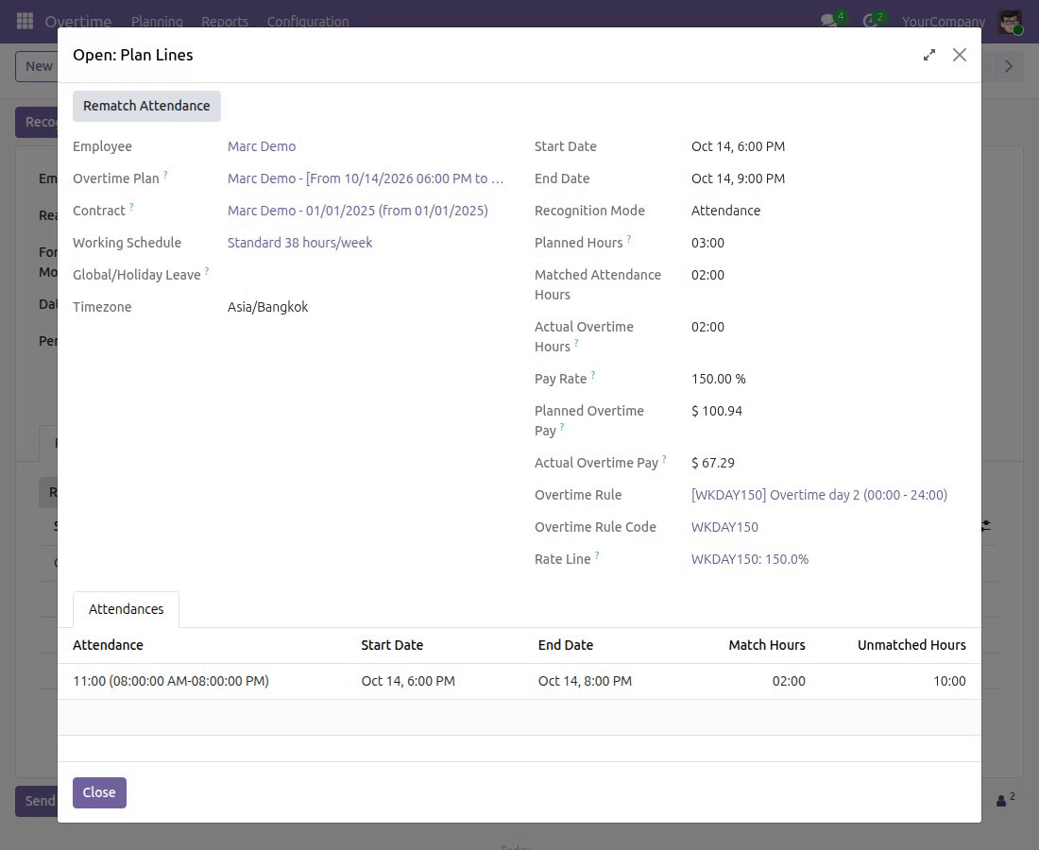Open Marc Demo employee link
Image resolution: width=1039 pixels, height=850 pixels.
coord(262,146)
